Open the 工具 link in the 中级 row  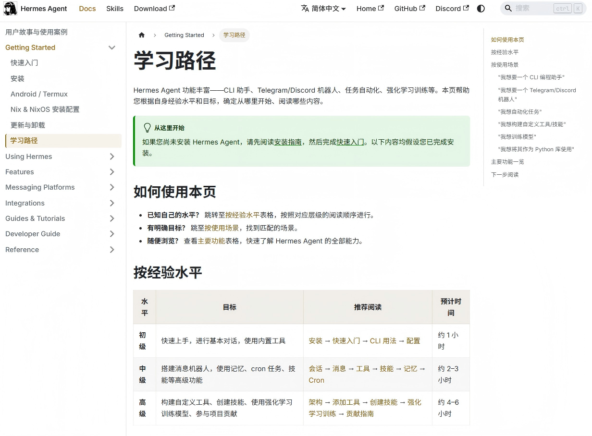pos(363,369)
